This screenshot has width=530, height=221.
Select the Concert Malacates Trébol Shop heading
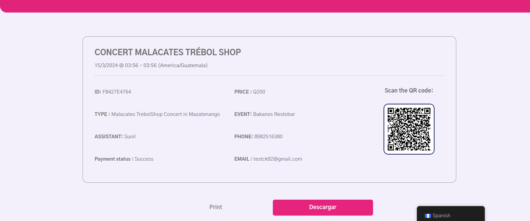tap(167, 52)
